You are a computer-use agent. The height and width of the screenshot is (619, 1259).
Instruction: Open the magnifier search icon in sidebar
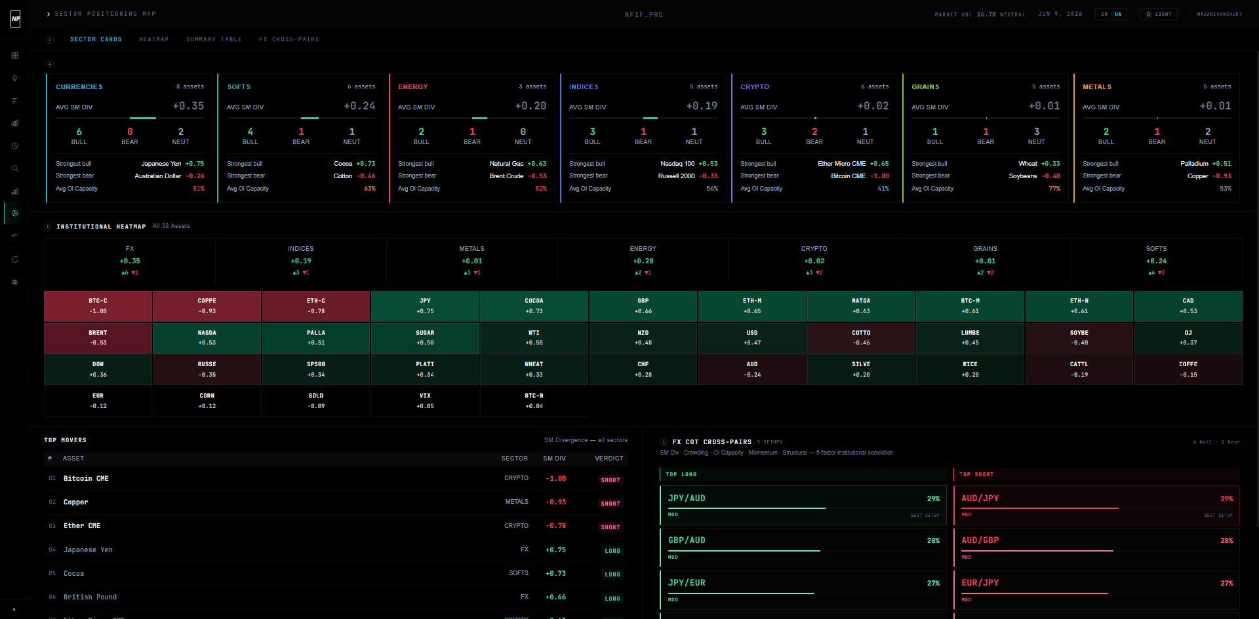point(14,168)
